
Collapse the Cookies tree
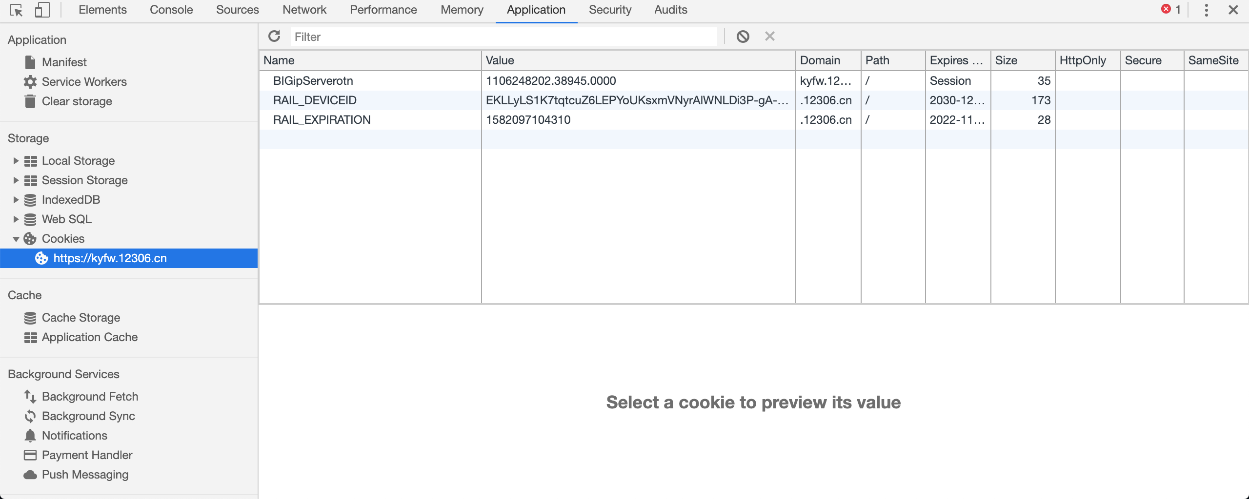pos(16,239)
